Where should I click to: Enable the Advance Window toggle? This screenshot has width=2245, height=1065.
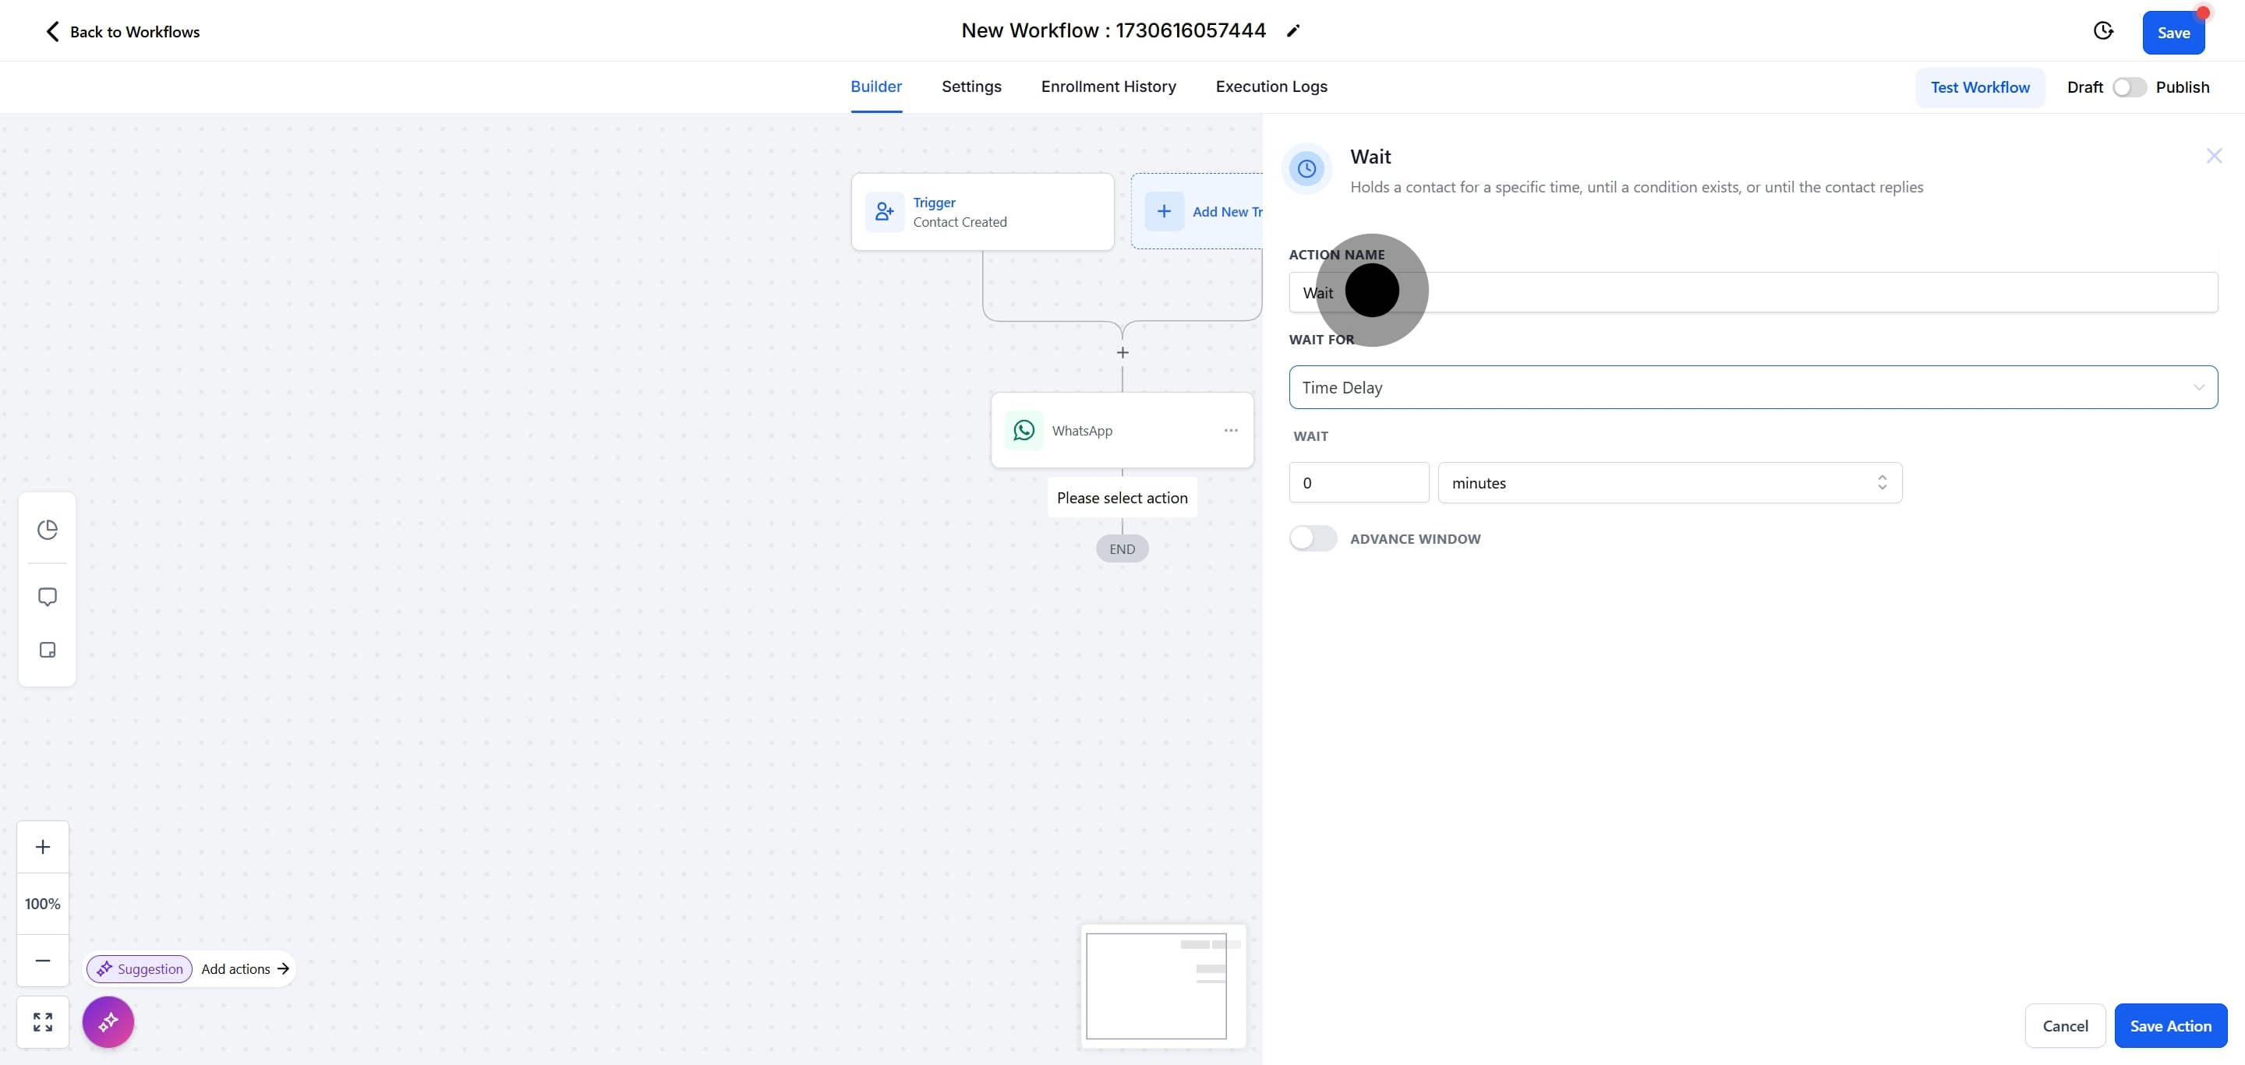1313,538
